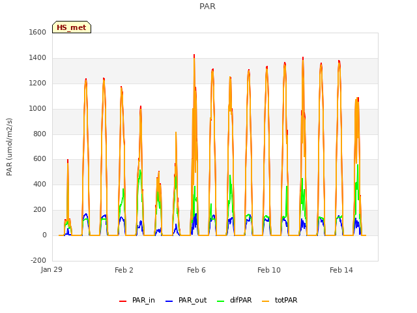The width and height of the screenshot is (417, 313).
Task: Click the 1600 y-axis tick label
Action: tap(38, 32)
